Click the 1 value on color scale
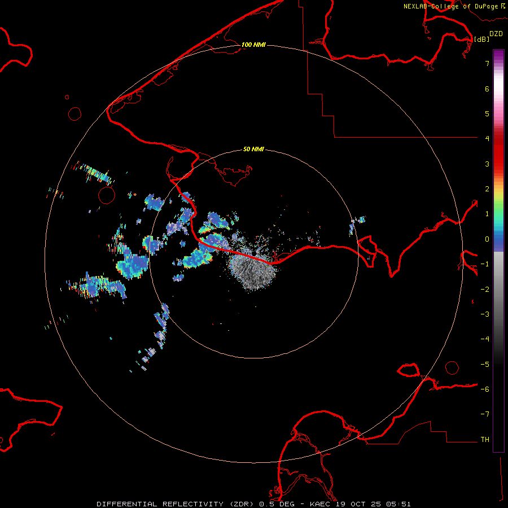This screenshot has height=508, width=508. [x=487, y=214]
